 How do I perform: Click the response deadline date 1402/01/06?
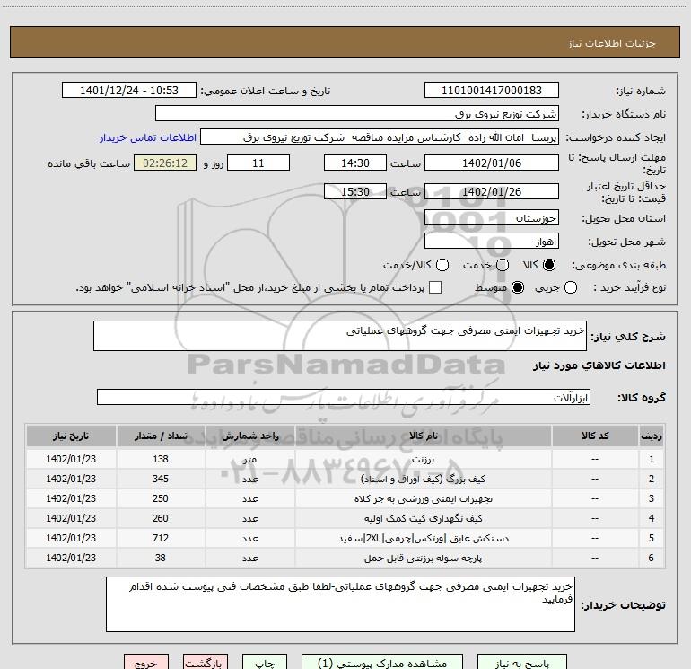(492, 163)
